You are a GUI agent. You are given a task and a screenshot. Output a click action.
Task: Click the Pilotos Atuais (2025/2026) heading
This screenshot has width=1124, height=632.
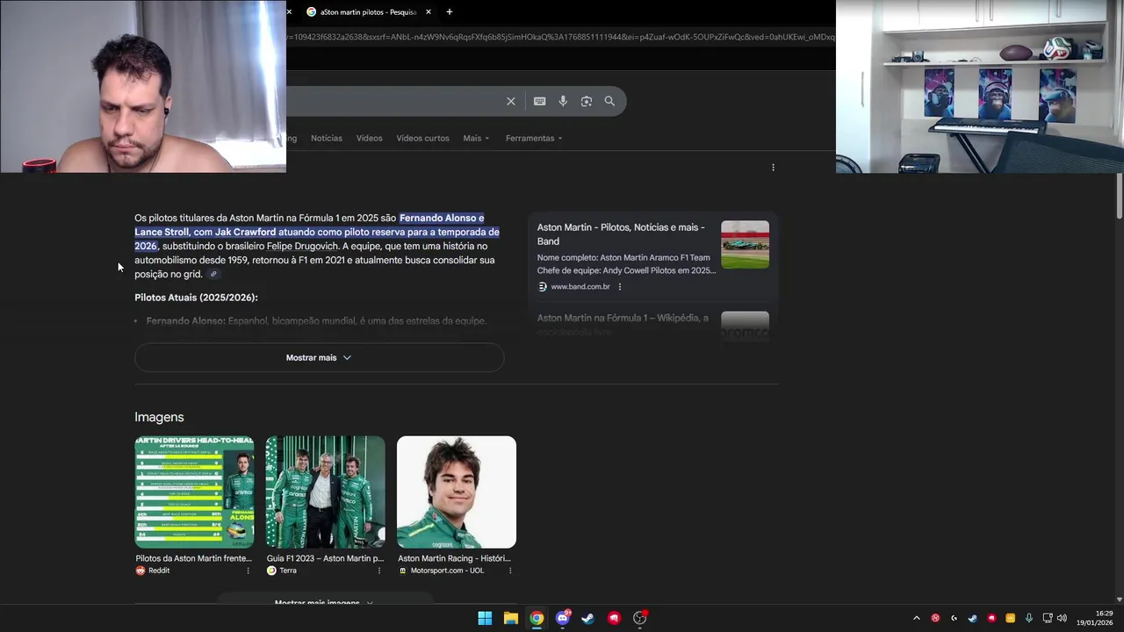click(196, 298)
